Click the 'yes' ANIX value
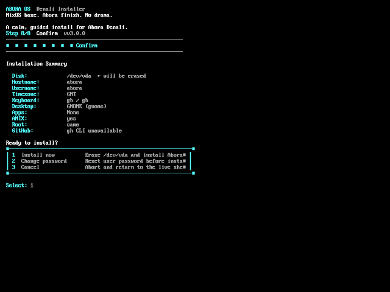Screen dimensions: 390x292 pos(71,119)
